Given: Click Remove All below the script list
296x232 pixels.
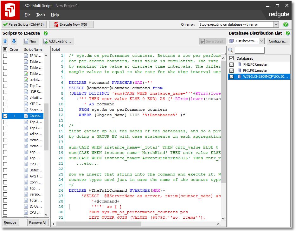Looking at the screenshot, I should coord(37,222).
